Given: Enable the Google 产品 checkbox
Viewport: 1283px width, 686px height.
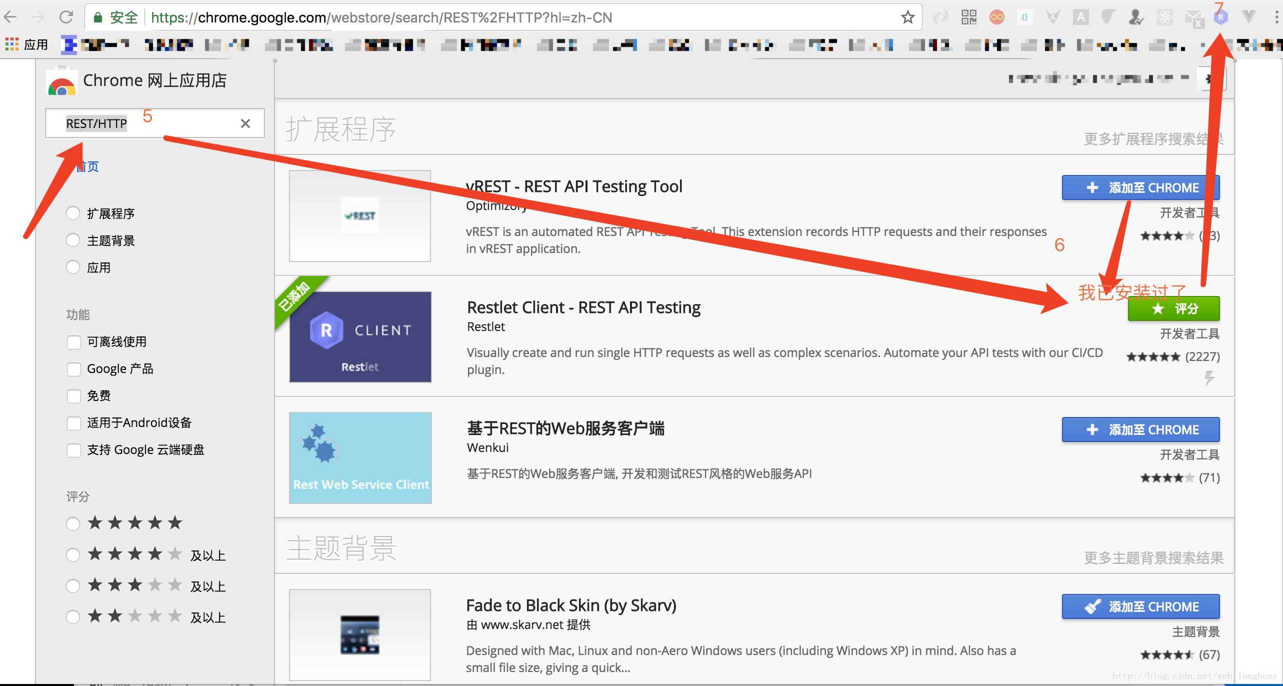Looking at the screenshot, I should [x=74, y=369].
